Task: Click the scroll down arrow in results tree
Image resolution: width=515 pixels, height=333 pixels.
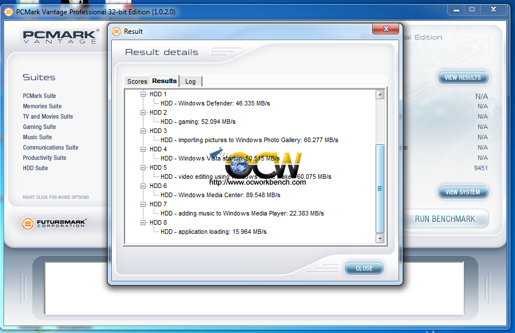Action: point(380,238)
